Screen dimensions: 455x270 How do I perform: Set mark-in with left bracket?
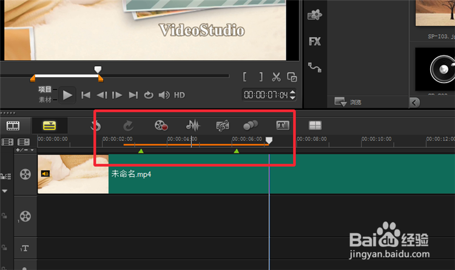click(x=245, y=77)
